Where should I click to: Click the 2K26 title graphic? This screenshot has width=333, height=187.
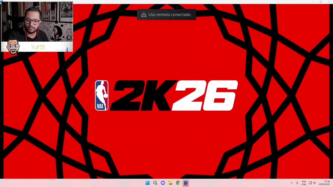click(x=174, y=95)
